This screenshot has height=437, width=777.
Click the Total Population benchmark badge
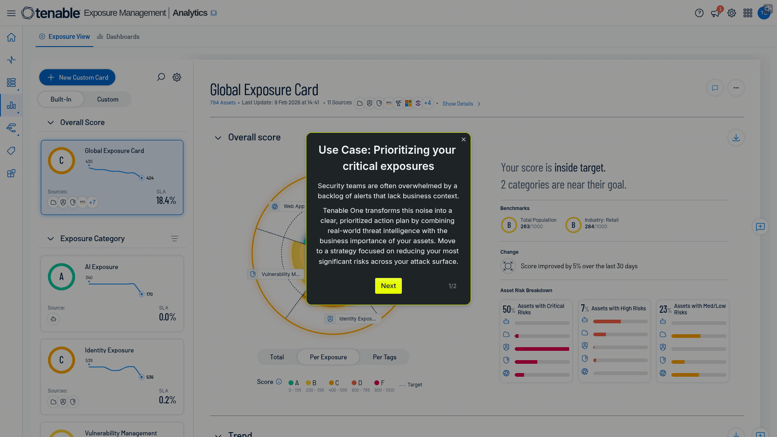(x=509, y=225)
